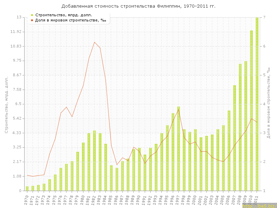Click the green Строительство legend swatch
Viewport: 277px width, 208px height.
pyautogui.click(x=32, y=15)
